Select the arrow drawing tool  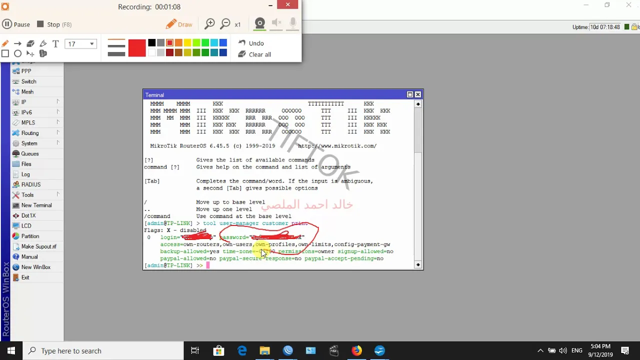point(17,44)
